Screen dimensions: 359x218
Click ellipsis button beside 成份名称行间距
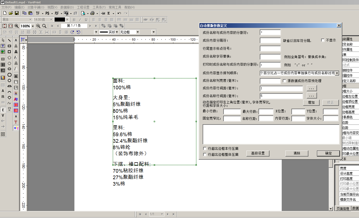(312, 96)
